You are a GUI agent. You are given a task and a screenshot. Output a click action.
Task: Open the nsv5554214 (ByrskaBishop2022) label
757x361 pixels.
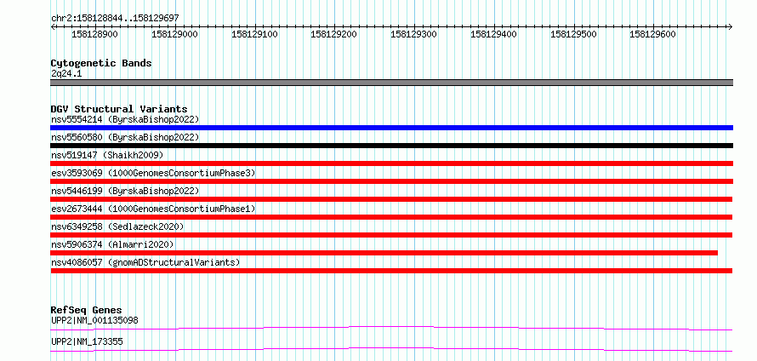[125, 119]
